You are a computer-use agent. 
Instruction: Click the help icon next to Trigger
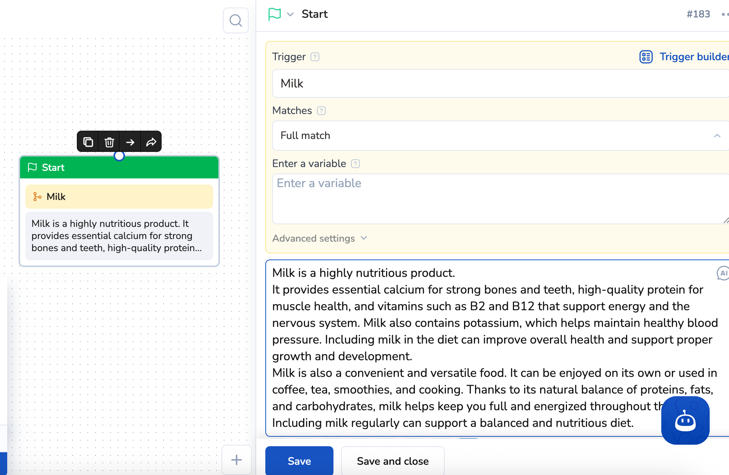click(x=315, y=57)
